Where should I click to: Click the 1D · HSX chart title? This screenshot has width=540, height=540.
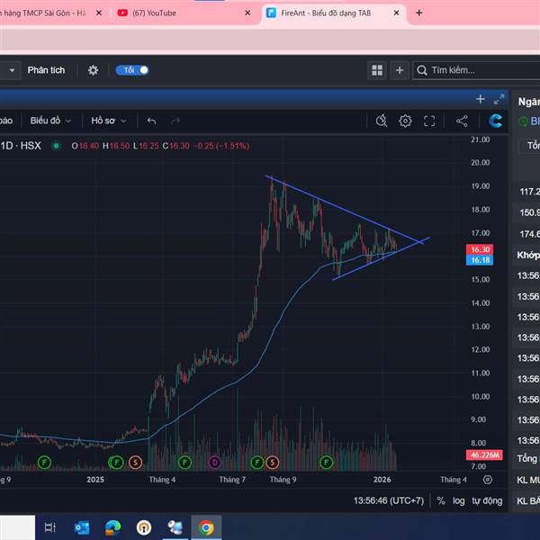[x=21, y=146]
